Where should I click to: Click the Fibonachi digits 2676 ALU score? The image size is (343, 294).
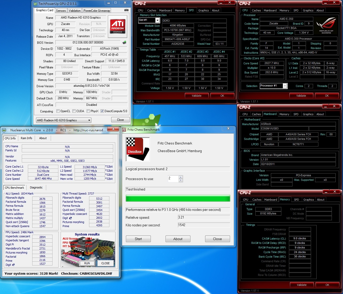(42, 199)
